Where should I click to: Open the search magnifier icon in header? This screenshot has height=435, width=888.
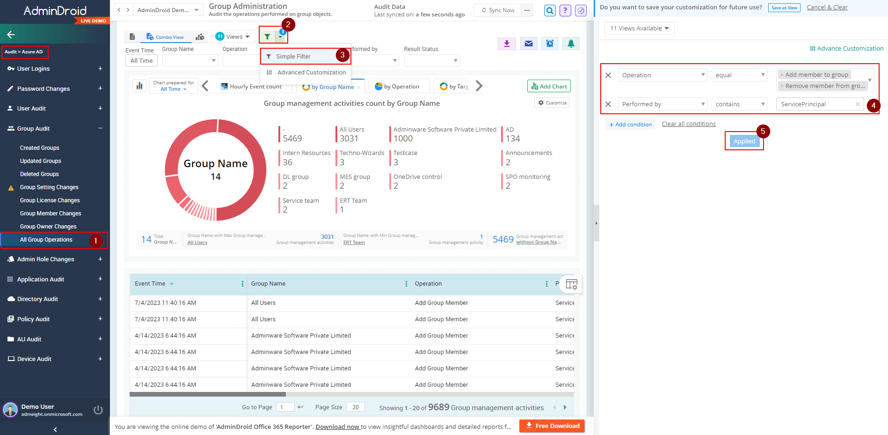pos(550,10)
